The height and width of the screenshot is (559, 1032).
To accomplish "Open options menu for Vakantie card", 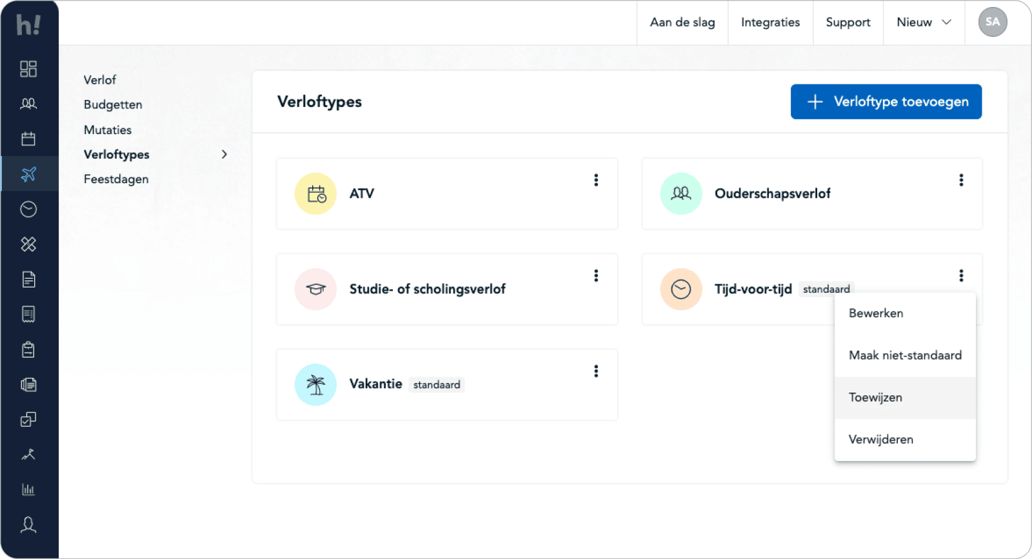I will click(x=596, y=371).
